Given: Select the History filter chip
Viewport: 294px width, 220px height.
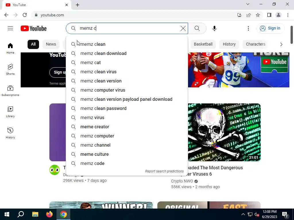Looking at the screenshot, I should [x=229, y=44].
